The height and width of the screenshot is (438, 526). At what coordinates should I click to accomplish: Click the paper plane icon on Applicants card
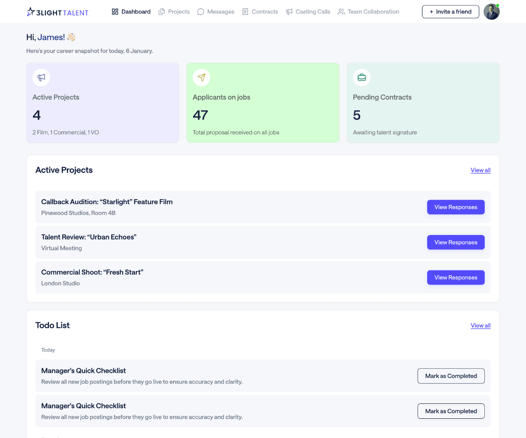click(x=201, y=77)
